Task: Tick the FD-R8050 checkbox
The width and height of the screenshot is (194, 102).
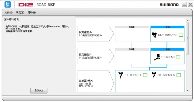Action: click(178, 57)
